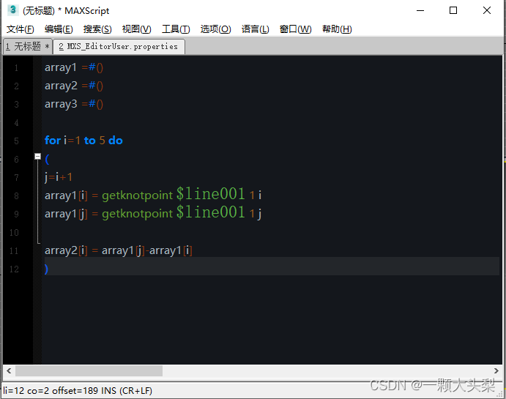Click '$line001' on line 9
This screenshot has height=399, width=506.
point(210,212)
